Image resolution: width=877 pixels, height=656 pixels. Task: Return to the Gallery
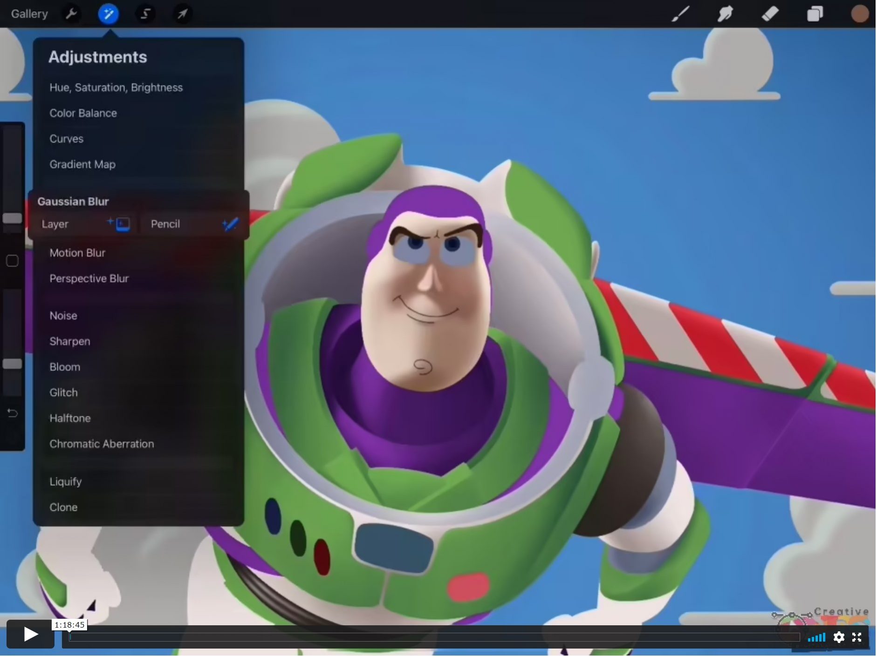(29, 14)
